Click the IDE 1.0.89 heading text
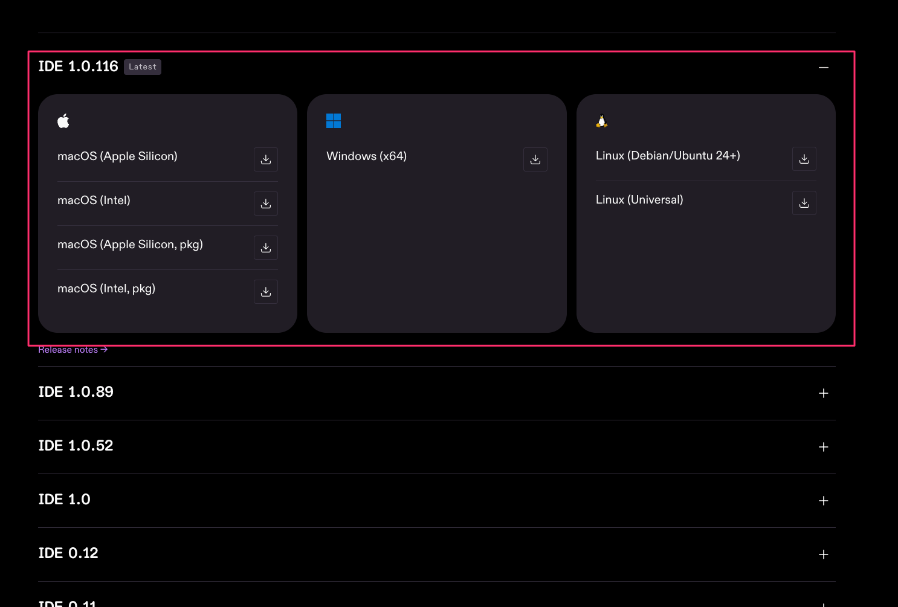Image resolution: width=898 pixels, height=607 pixels. (x=76, y=392)
